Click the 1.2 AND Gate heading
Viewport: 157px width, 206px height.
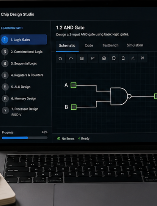[70, 28]
